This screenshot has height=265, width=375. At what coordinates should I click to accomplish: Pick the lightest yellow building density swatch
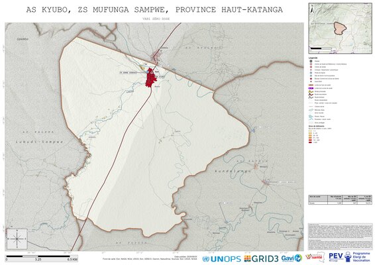tap(311, 131)
